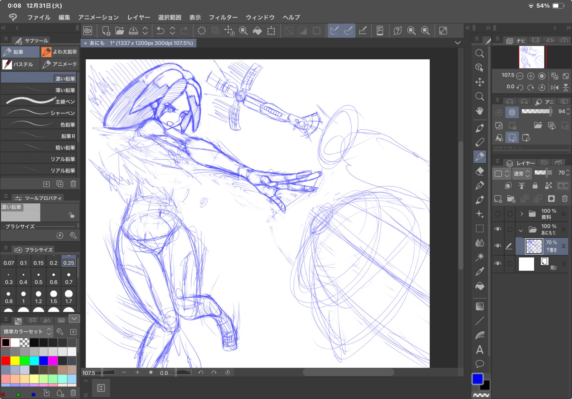Select the Eraser tool

[x=480, y=171]
